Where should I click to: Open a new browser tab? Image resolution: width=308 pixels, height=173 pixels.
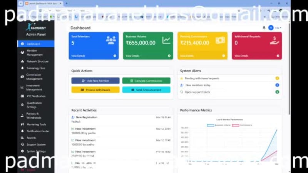pyautogui.click(x=67, y=3)
